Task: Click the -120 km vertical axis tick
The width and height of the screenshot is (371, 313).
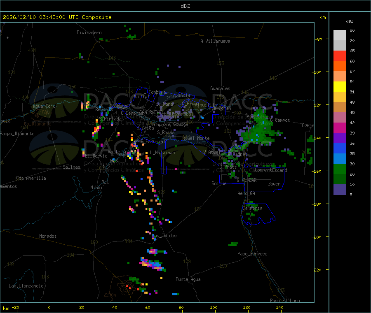Action: (318, 105)
